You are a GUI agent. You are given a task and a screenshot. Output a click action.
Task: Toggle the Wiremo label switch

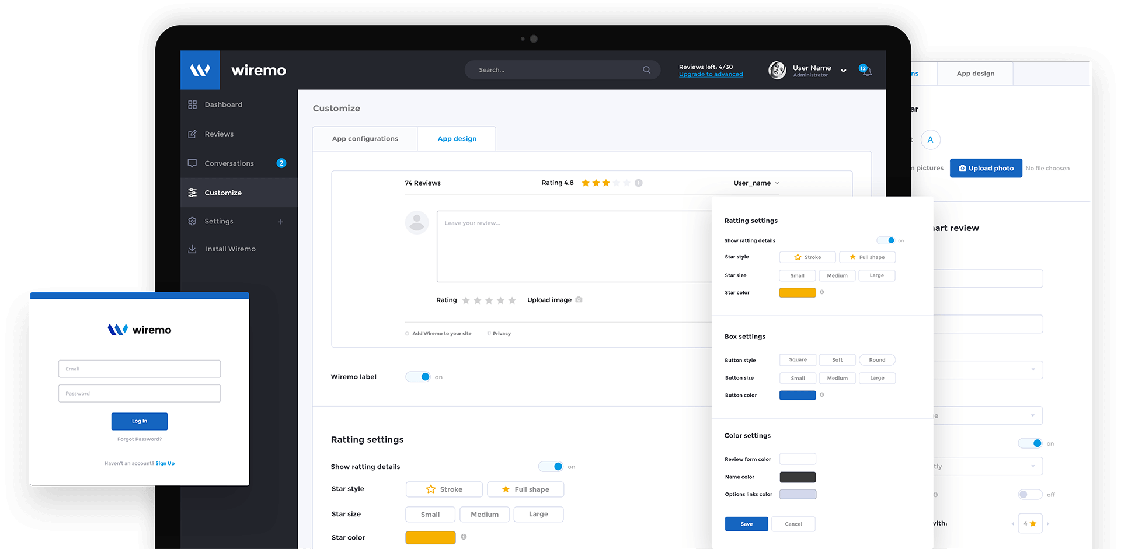[418, 377]
